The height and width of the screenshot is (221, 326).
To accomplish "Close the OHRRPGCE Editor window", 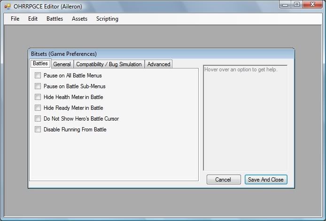I will click(312, 5).
